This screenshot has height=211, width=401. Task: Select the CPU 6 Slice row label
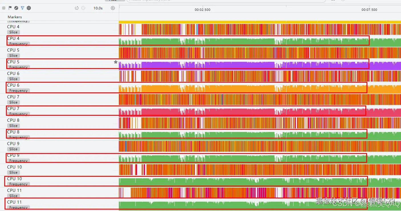[13, 76]
